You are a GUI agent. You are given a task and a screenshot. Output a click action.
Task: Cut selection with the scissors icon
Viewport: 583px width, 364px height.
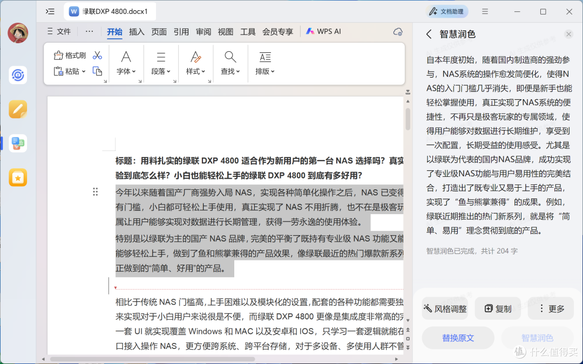[97, 56]
